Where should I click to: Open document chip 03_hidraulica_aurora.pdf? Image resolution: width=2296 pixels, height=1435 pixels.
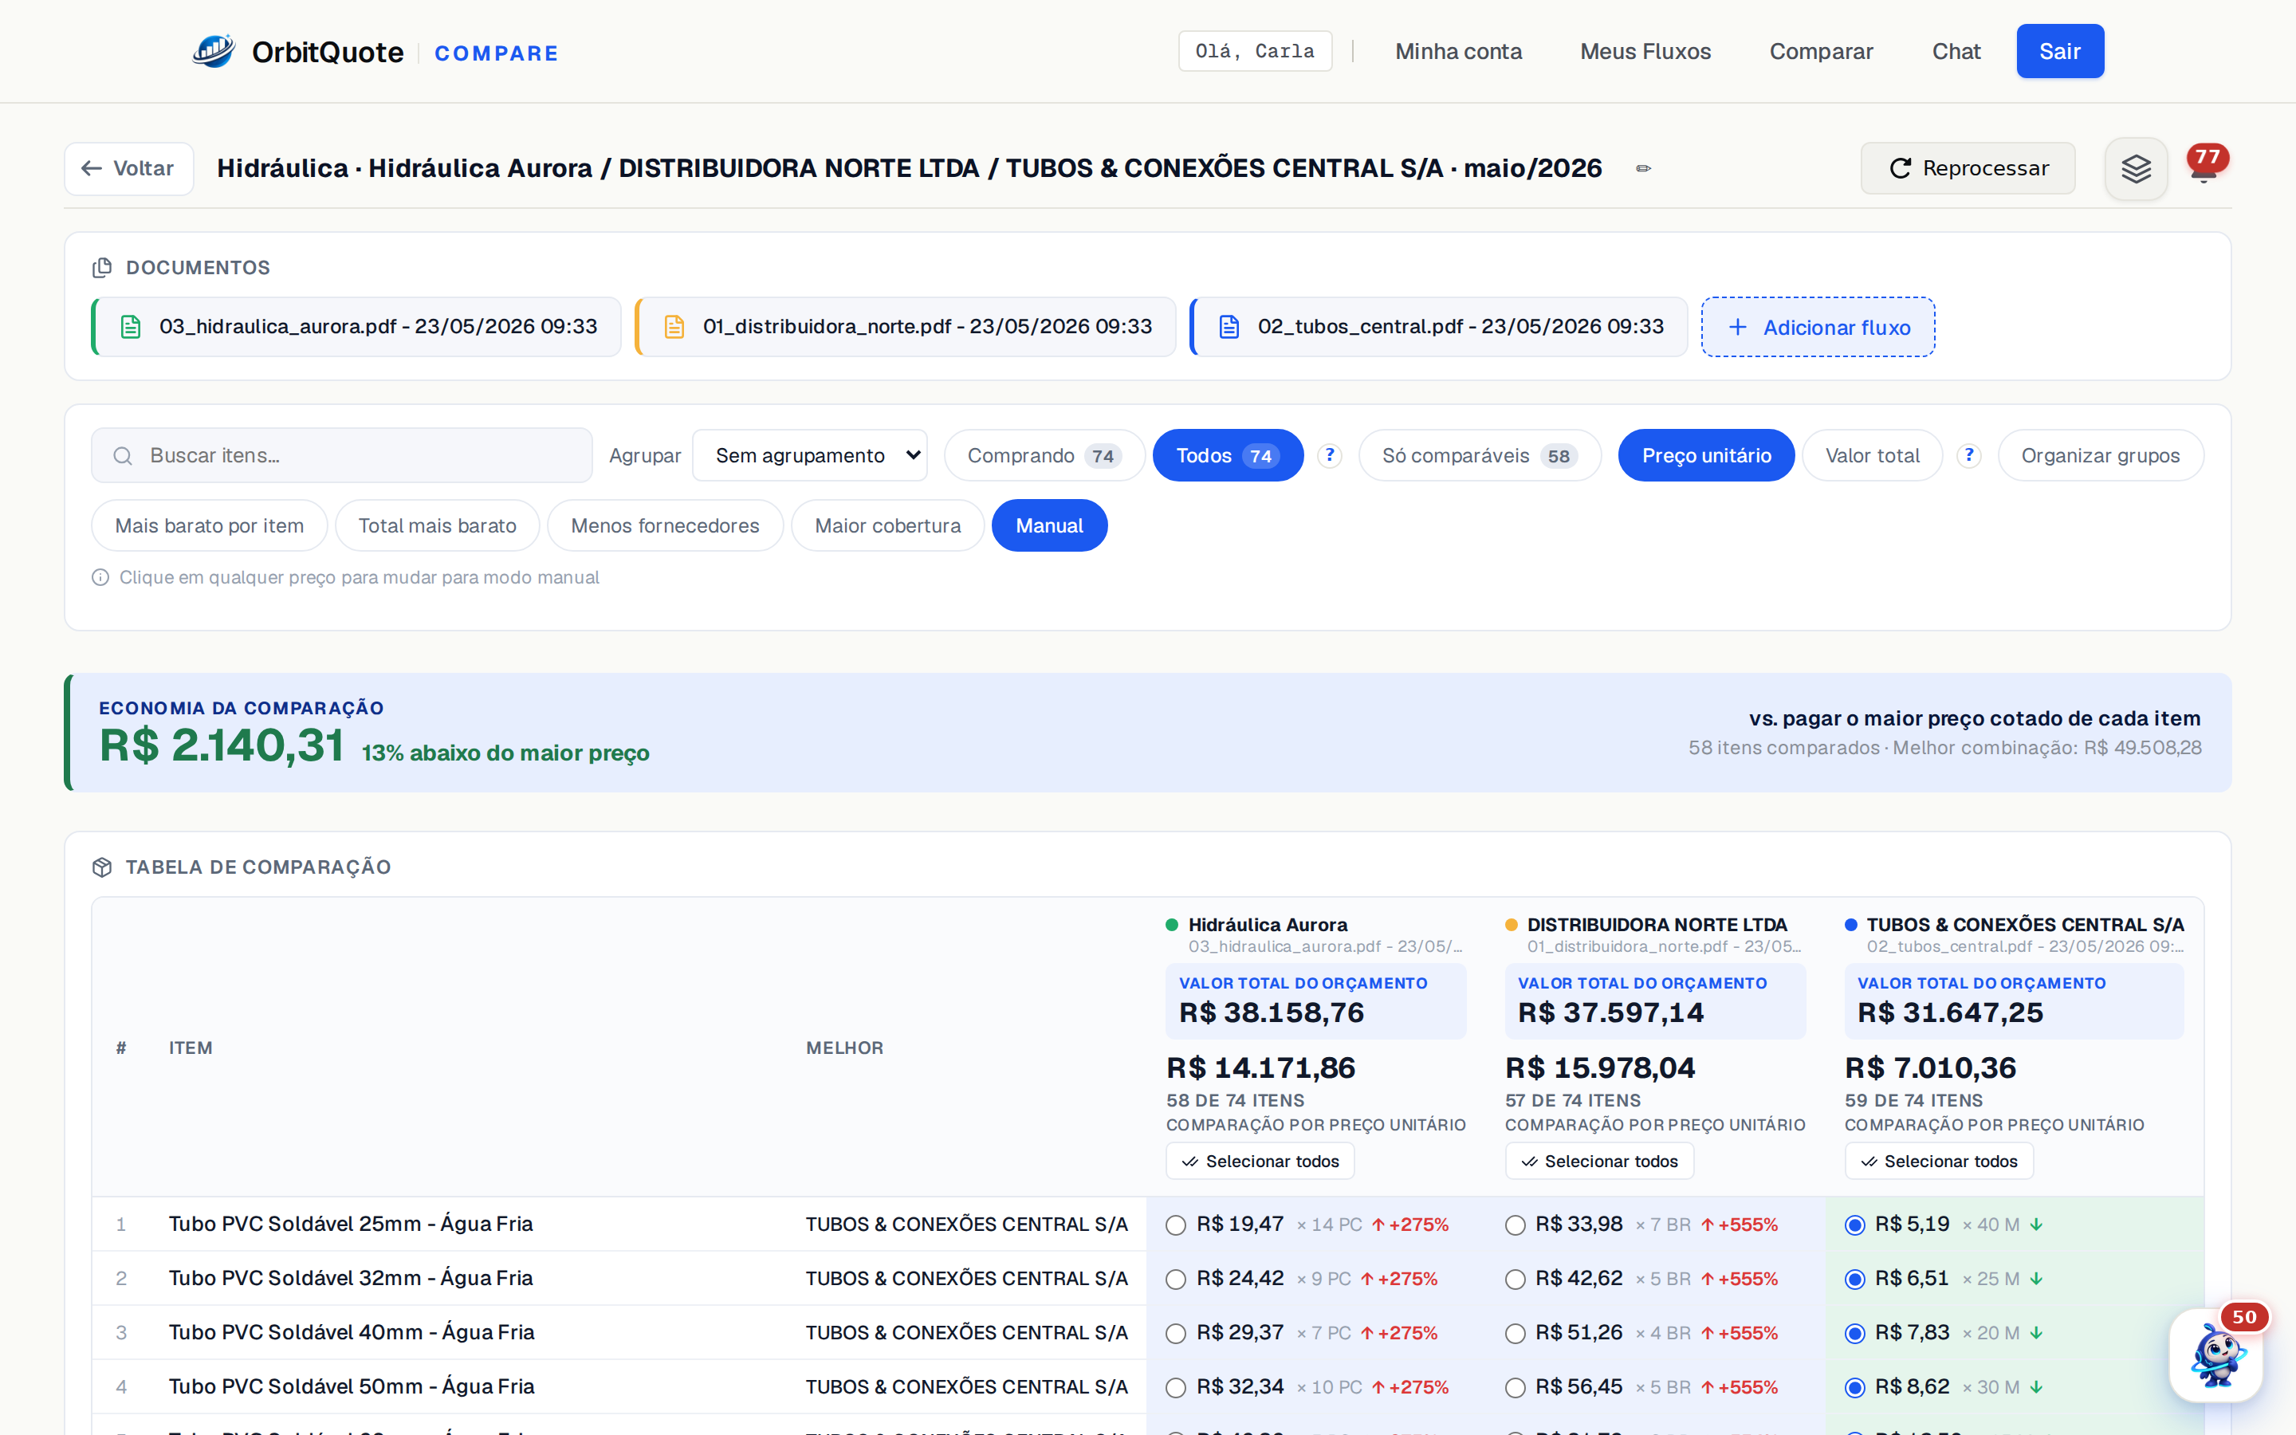tap(356, 328)
